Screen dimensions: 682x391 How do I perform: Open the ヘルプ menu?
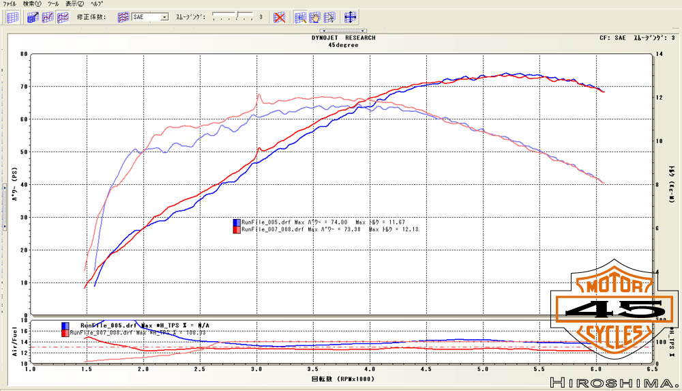click(x=95, y=4)
